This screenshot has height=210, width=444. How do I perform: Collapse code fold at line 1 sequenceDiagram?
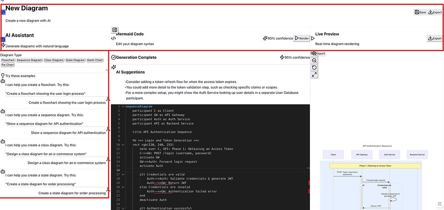[123, 107]
